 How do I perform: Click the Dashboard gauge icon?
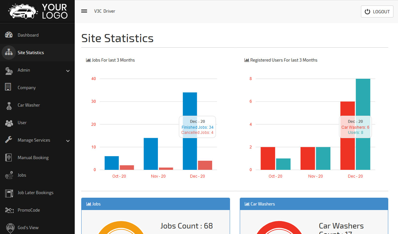9,35
